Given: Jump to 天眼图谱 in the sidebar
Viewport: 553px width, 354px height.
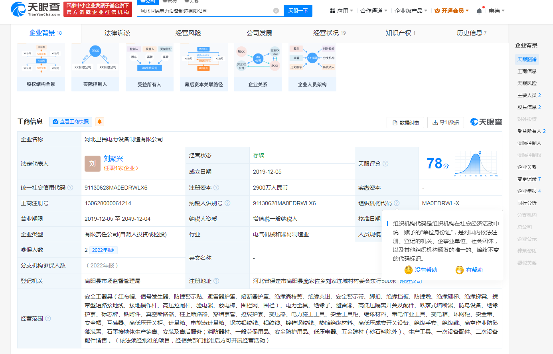Looking at the screenshot, I should [x=527, y=59].
